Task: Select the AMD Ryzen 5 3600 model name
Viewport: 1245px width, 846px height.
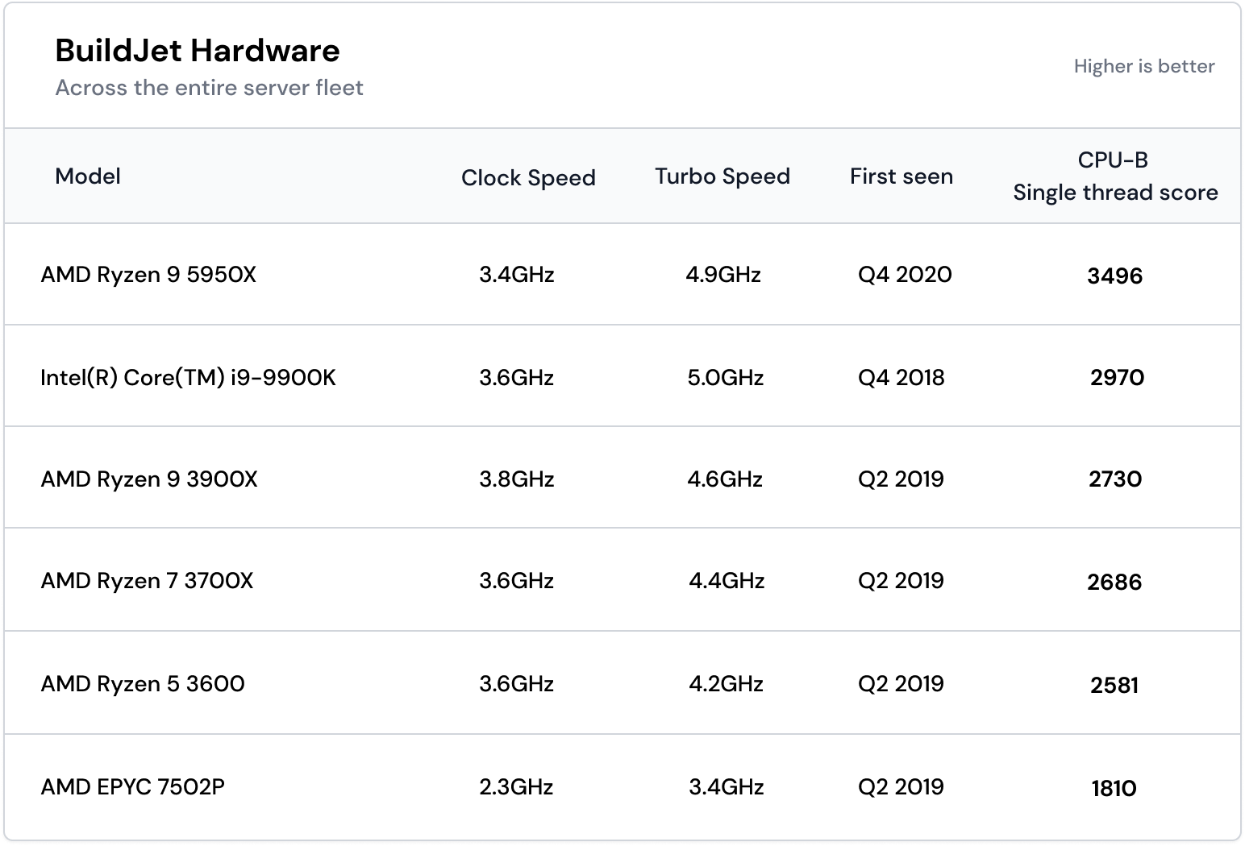Action: point(143,684)
